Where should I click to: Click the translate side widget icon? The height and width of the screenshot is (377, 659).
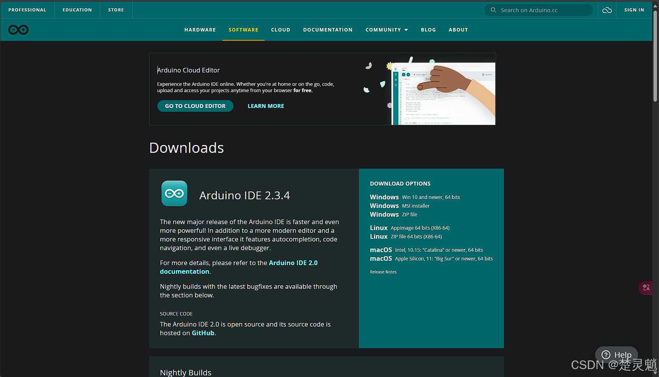tap(646, 288)
